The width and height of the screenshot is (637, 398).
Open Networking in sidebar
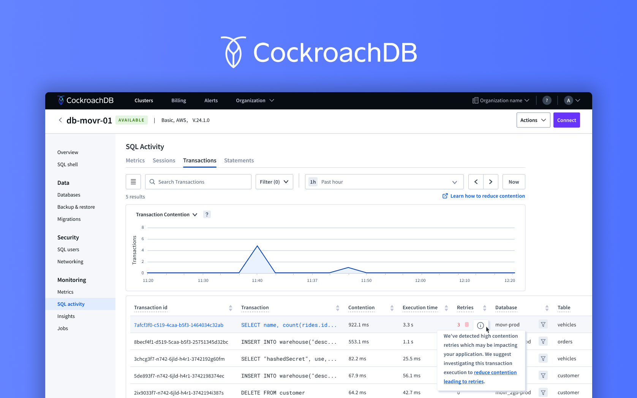(x=70, y=261)
